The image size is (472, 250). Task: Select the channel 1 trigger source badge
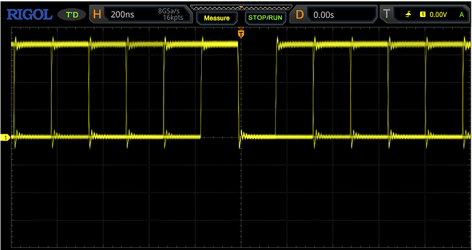(x=423, y=14)
